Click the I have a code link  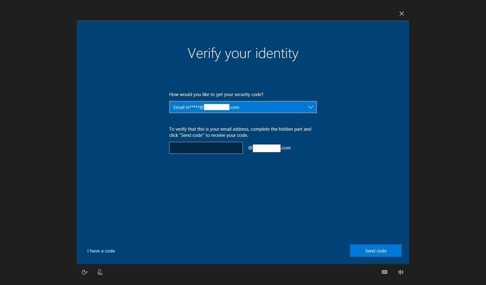click(101, 250)
